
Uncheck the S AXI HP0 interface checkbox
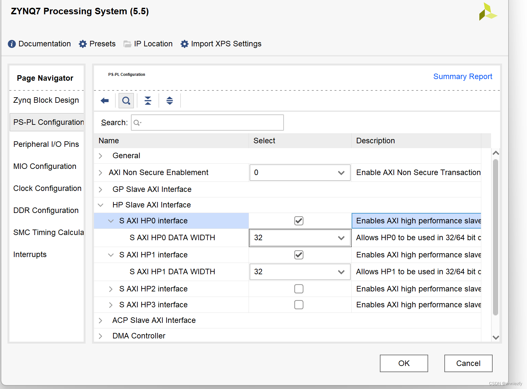[299, 221]
